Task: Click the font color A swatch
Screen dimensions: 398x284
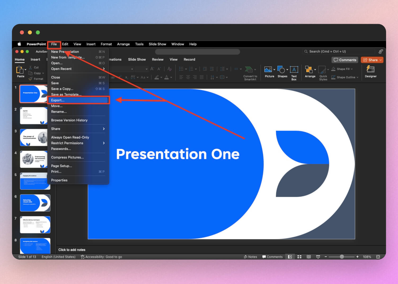Action: pos(166,77)
